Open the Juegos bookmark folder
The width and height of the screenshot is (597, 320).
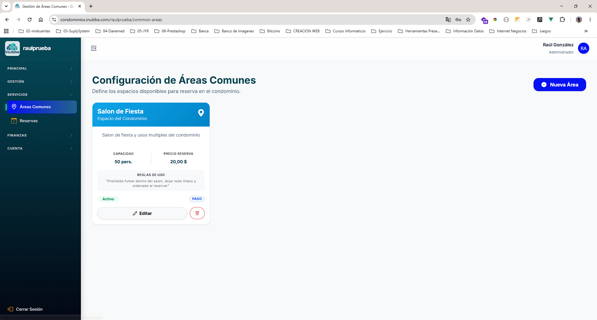[x=542, y=31]
